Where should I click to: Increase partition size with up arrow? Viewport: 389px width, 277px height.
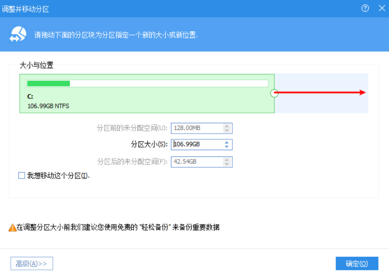point(227,143)
